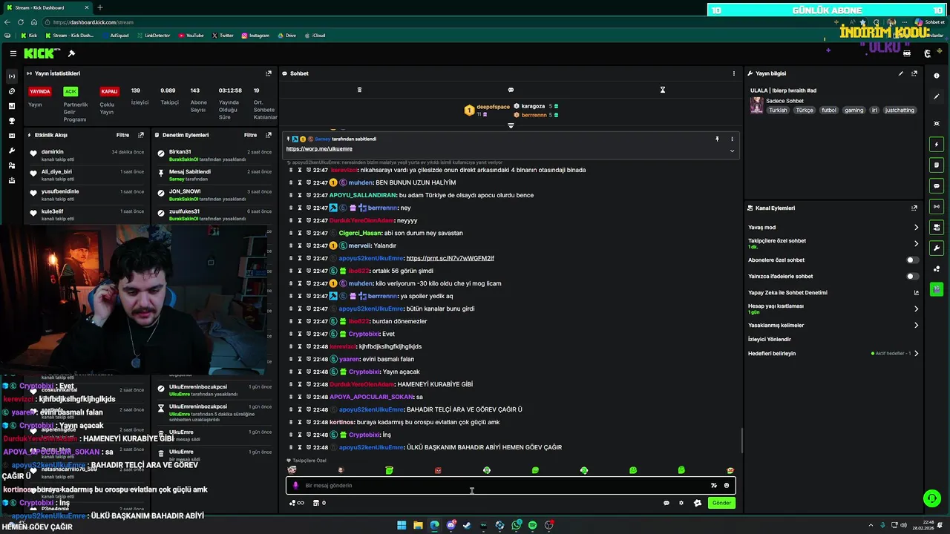This screenshot has width=950, height=534.
Task: Open the download tray icon in sidebar
Action: (x=11, y=180)
